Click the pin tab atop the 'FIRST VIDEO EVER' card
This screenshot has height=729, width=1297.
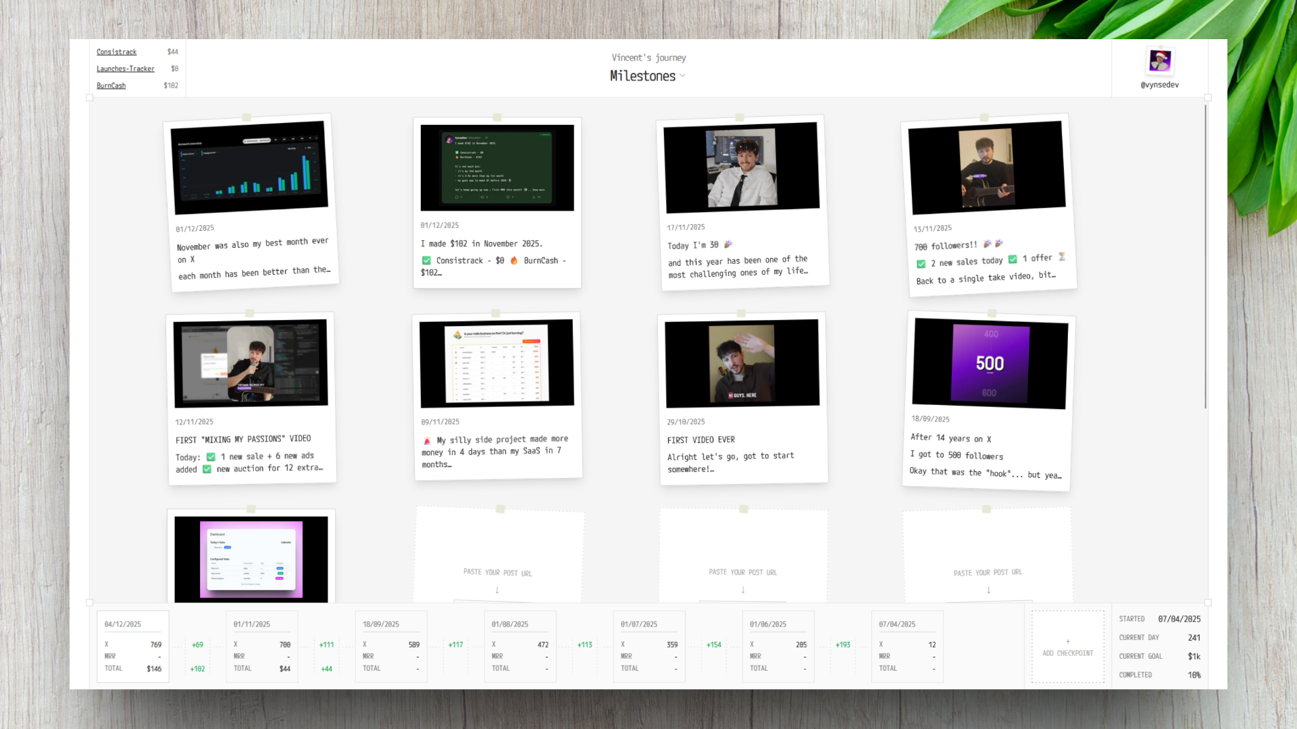coord(741,313)
